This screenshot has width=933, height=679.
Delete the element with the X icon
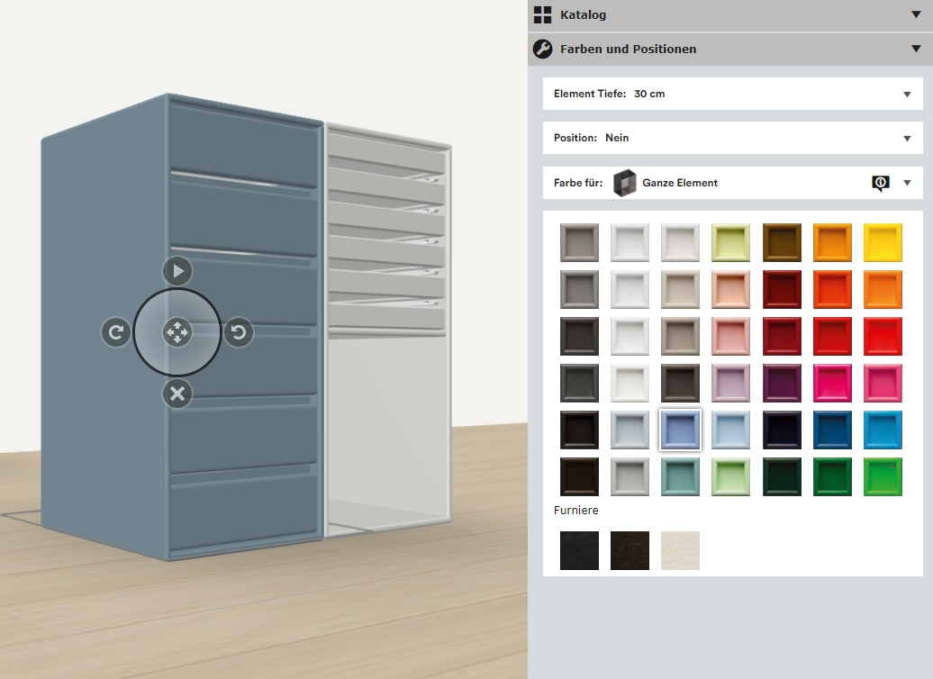177,394
